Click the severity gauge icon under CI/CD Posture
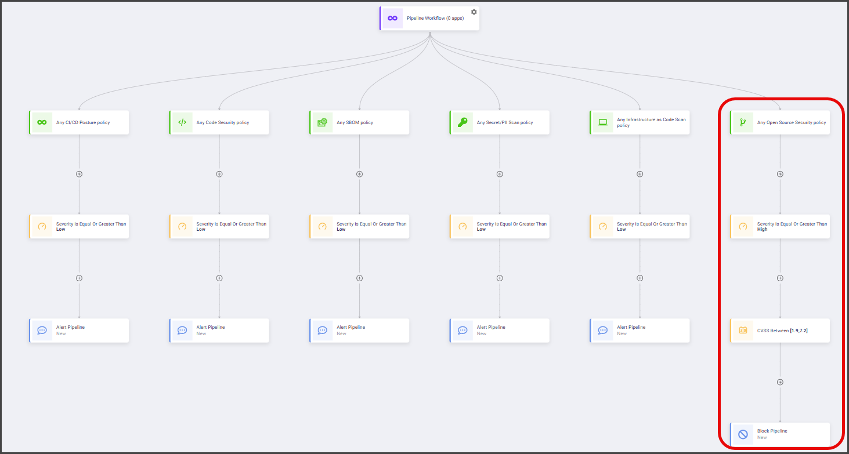This screenshot has height=454, width=849. coord(42,226)
